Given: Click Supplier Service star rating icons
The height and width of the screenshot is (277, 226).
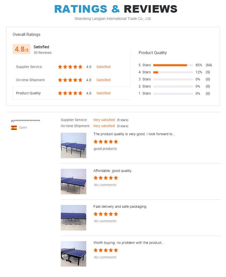Looking at the screenshot, I should tap(70, 67).
